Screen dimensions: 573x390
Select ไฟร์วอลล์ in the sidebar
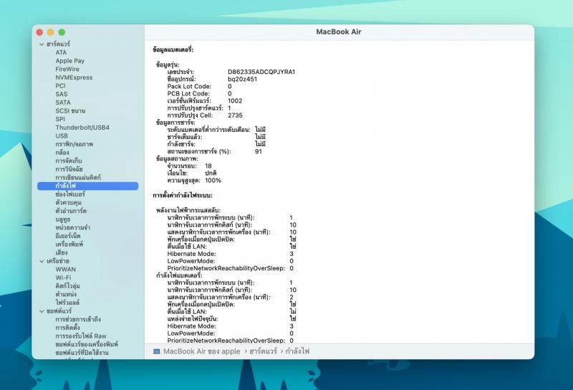point(67,303)
